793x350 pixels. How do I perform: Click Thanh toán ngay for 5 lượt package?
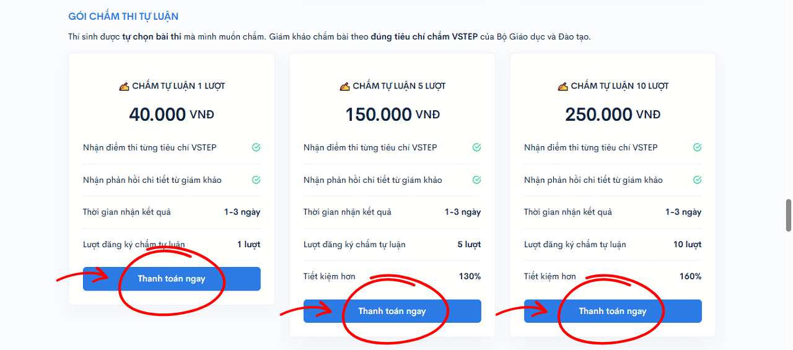[392, 311]
